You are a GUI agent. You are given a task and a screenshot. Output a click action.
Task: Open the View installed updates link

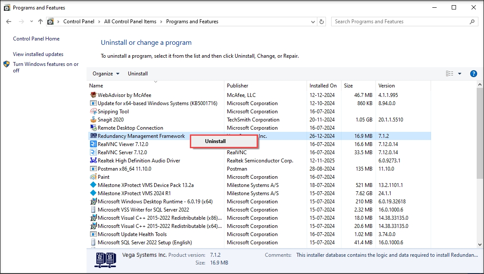pyautogui.click(x=38, y=54)
